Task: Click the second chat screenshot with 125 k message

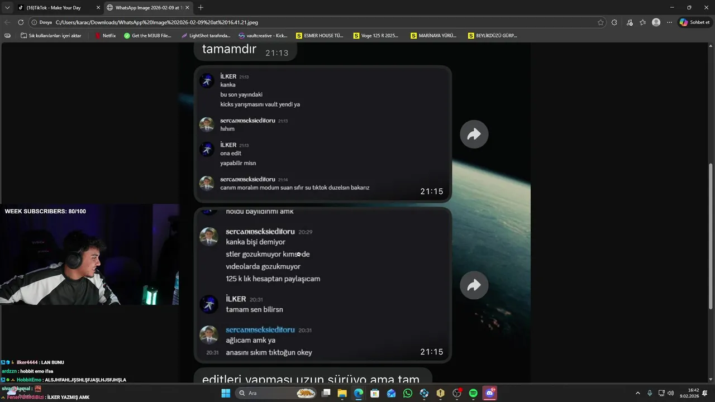Action: pos(323,285)
